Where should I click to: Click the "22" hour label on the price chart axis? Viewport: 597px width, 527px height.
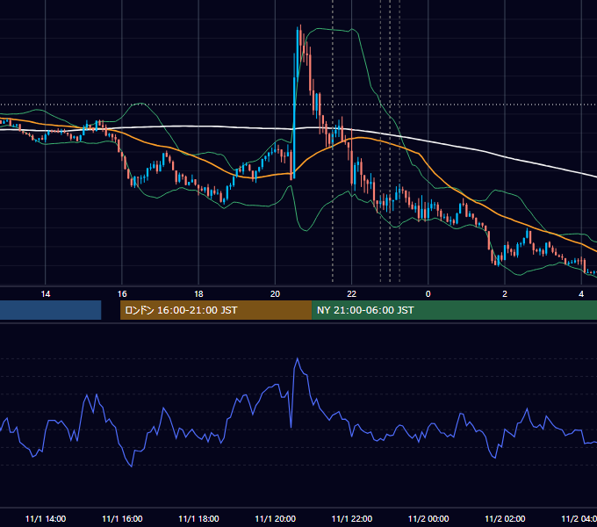pos(351,294)
